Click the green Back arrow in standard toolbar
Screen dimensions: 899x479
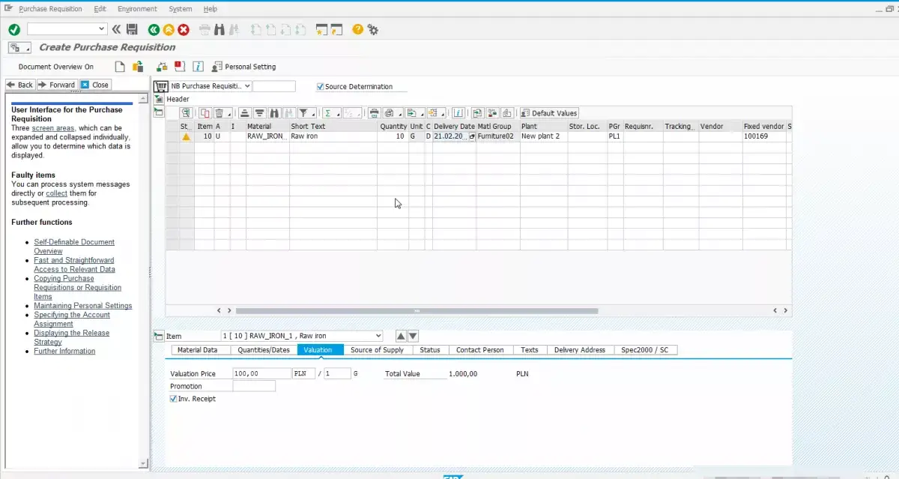(x=154, y=29)
